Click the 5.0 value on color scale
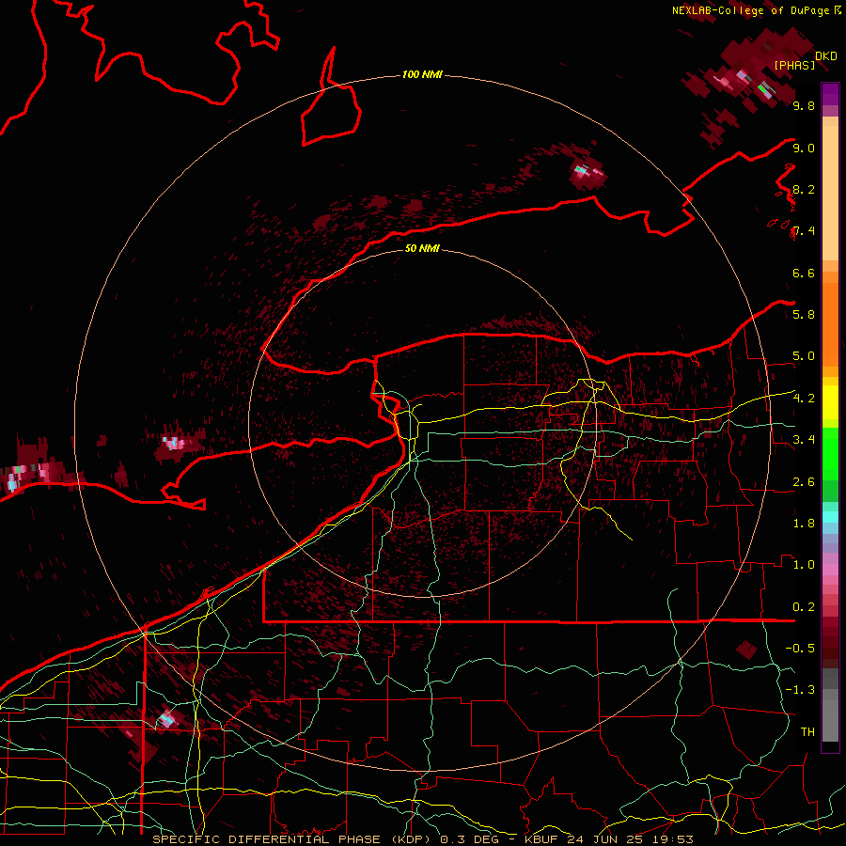846x846 pixels. click(804, 356)
